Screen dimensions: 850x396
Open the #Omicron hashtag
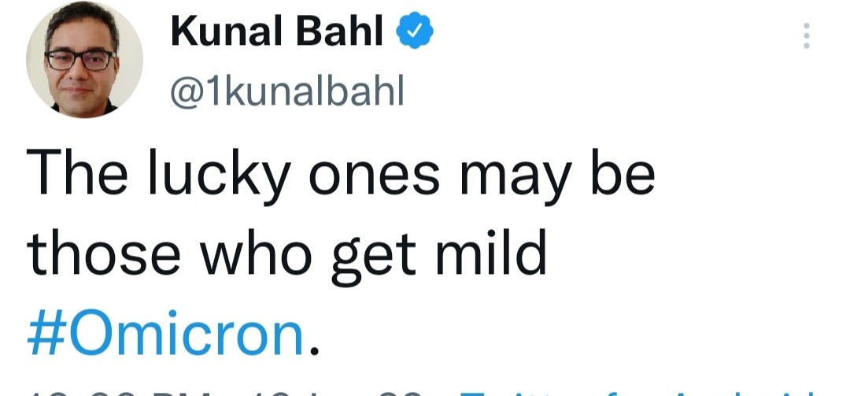164,332
